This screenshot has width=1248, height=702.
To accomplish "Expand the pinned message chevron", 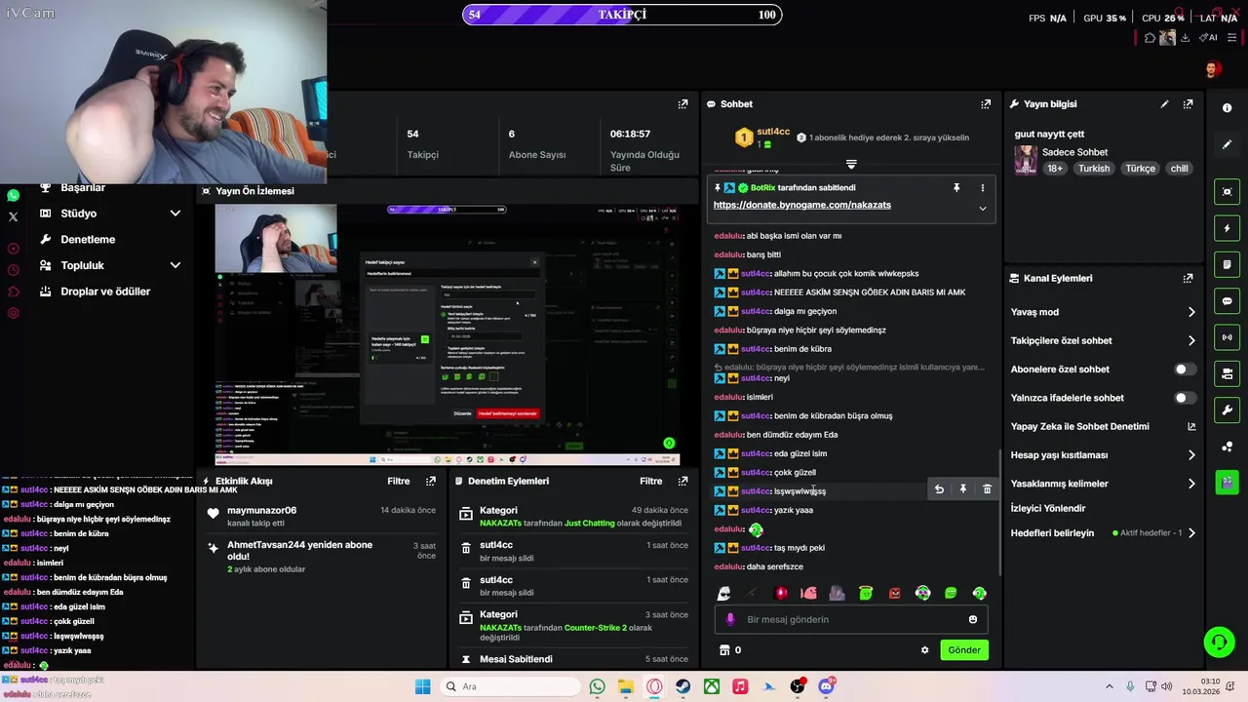I will point(982,208).
